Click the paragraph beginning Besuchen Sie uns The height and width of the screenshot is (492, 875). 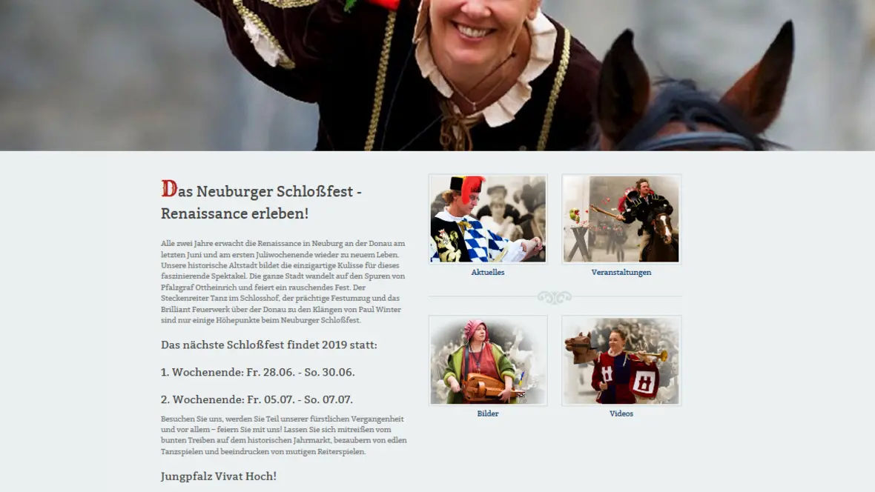coord(283,435)
